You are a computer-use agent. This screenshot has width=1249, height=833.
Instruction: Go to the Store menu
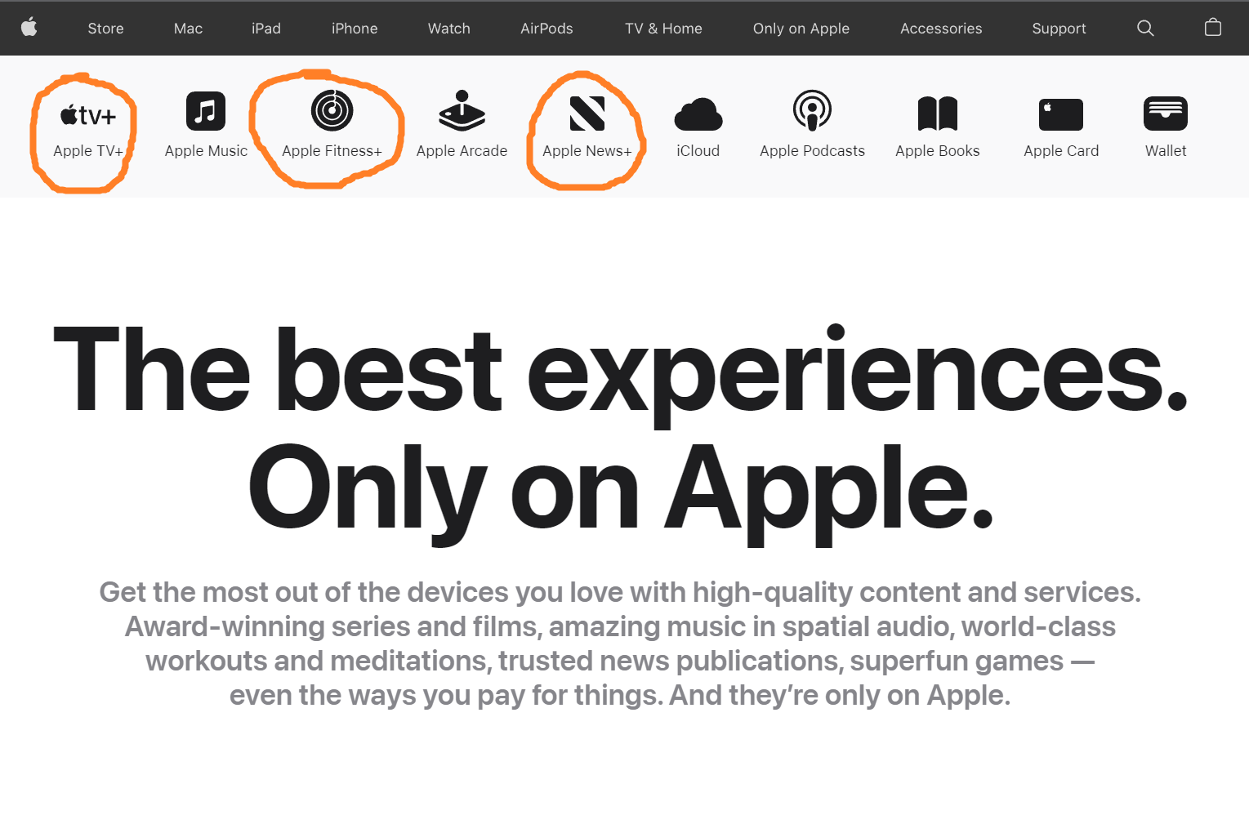[106, 29]
